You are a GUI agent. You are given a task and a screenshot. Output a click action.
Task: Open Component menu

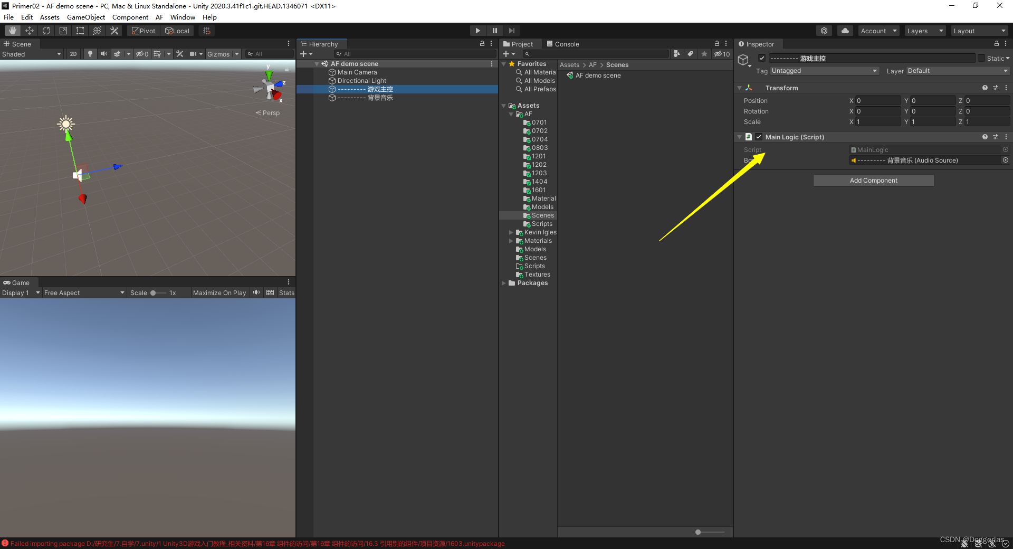click(130, 17)
